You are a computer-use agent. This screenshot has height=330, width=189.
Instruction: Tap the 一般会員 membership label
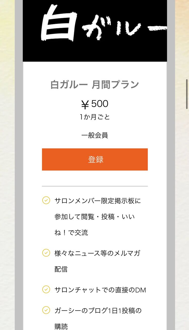pos(95,135)
